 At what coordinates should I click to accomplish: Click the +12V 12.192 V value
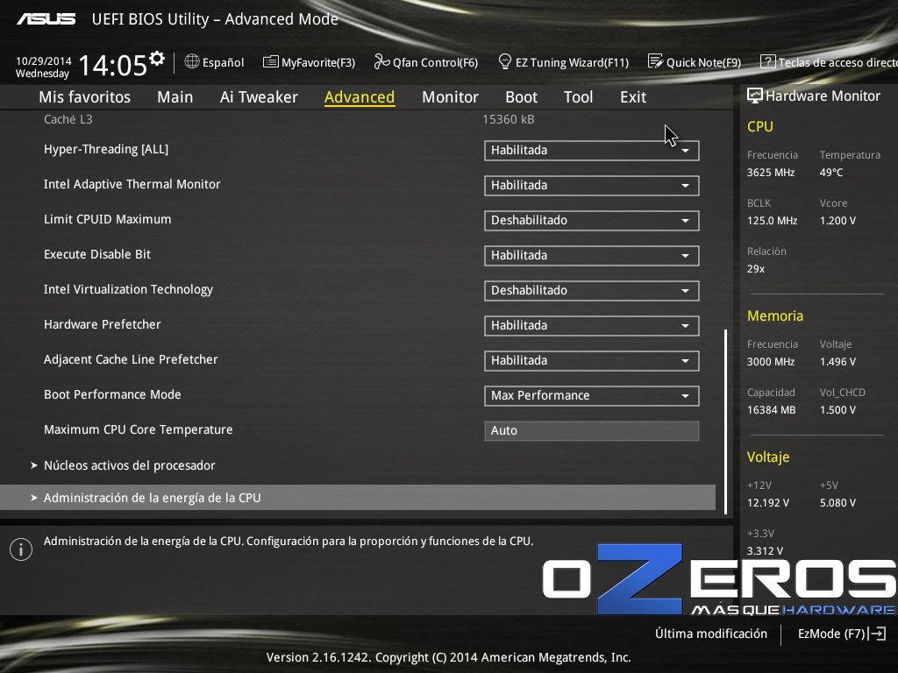point(768,502)
